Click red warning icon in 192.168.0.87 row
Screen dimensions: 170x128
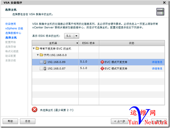click(102, 68)
